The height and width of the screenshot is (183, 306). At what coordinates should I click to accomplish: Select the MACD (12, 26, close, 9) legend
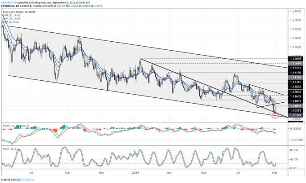16,126
